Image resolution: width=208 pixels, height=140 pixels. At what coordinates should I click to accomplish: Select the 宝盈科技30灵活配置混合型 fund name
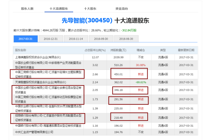point(48,108)
